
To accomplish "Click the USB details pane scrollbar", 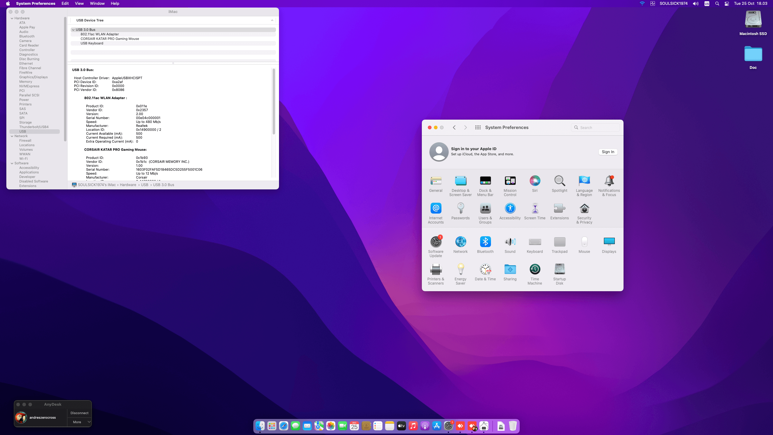I will click(x=274, y=101).
